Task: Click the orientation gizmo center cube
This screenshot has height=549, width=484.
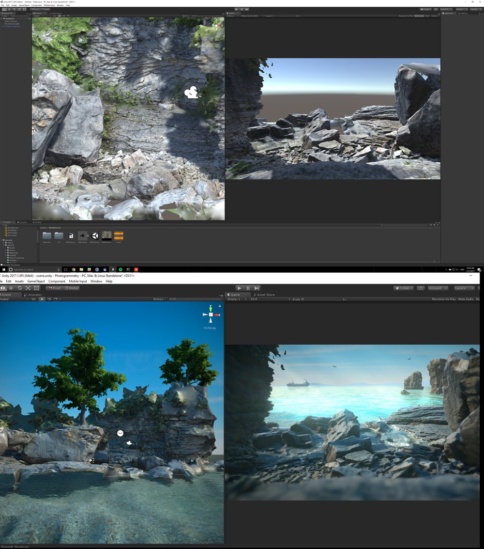Action: [211, 315]
